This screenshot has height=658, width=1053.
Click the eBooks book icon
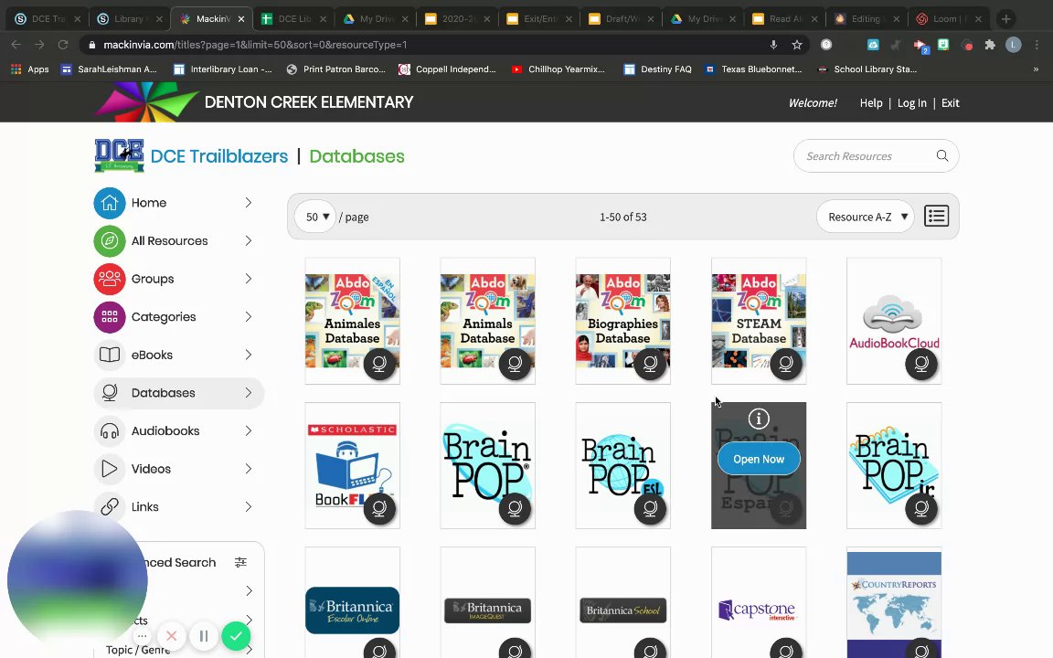pos(110,355)
